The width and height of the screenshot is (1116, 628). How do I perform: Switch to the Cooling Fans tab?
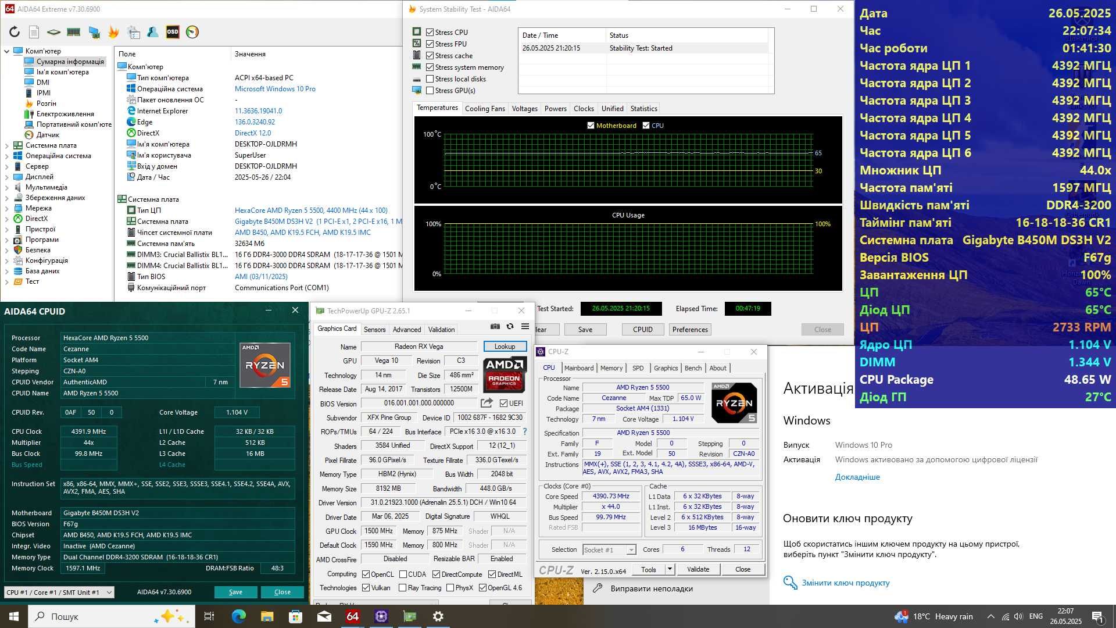(485, 109)
